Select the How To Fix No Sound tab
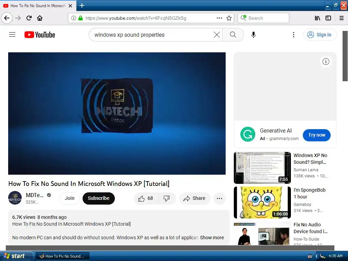The image size is (348, 261). coord(38,5)
